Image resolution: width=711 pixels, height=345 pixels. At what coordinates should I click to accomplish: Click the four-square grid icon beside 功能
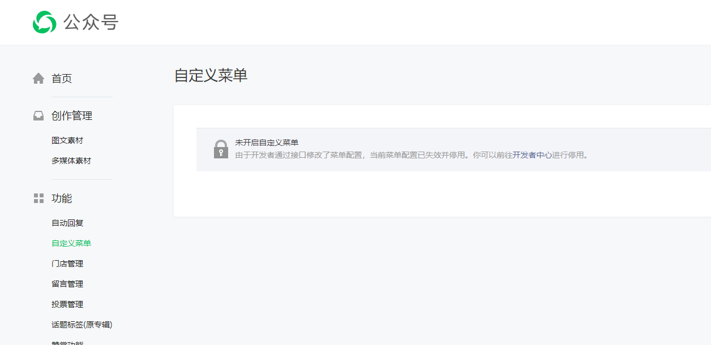coord(38,199)
